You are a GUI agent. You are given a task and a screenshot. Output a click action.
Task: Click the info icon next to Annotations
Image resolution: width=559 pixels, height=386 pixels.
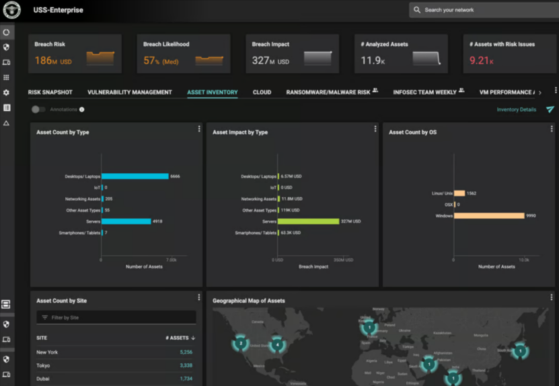pyautogui.click(x=82, y=109)
